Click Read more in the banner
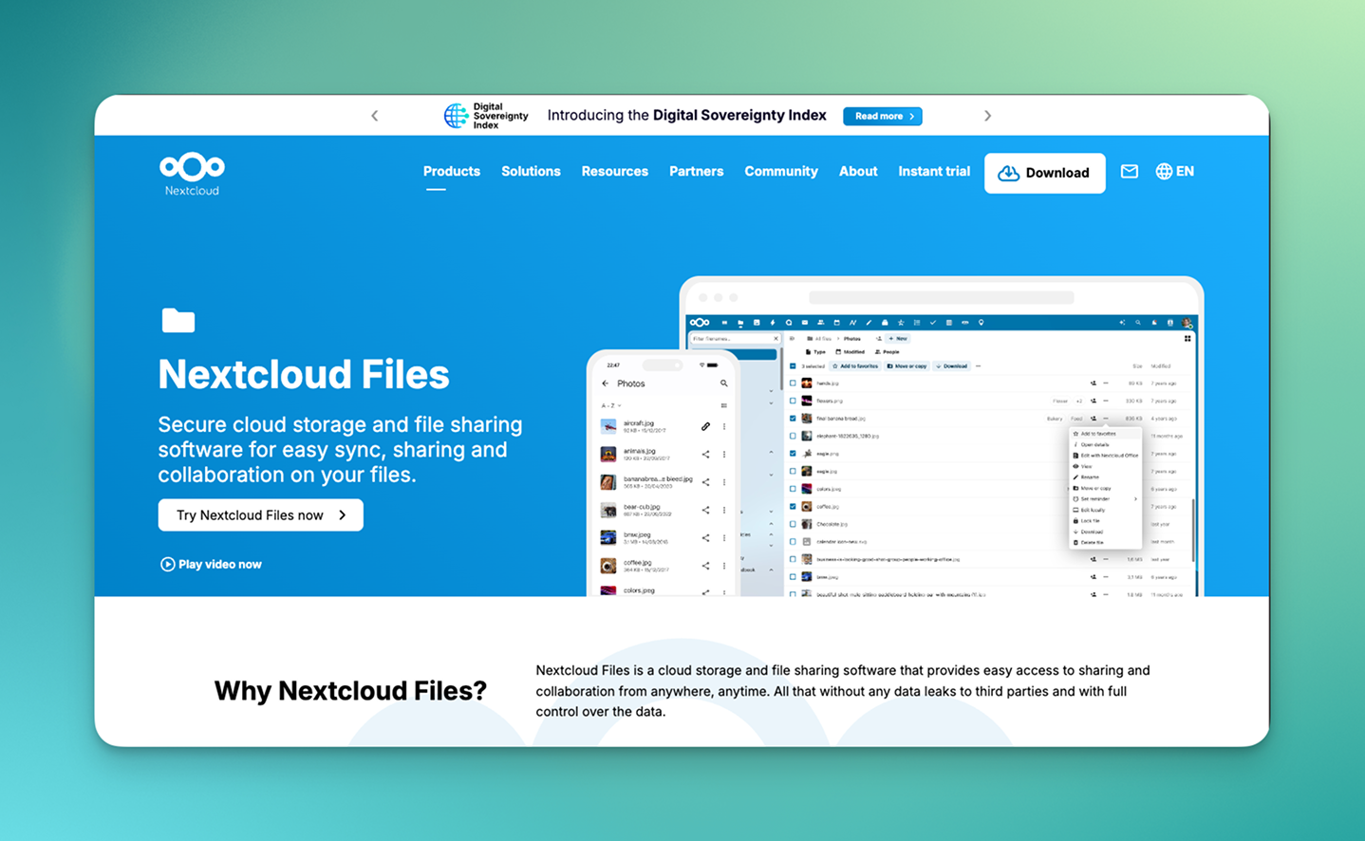Image resolution: width=1365 pixels, height=841 pixels. click(x=883, y=116)
